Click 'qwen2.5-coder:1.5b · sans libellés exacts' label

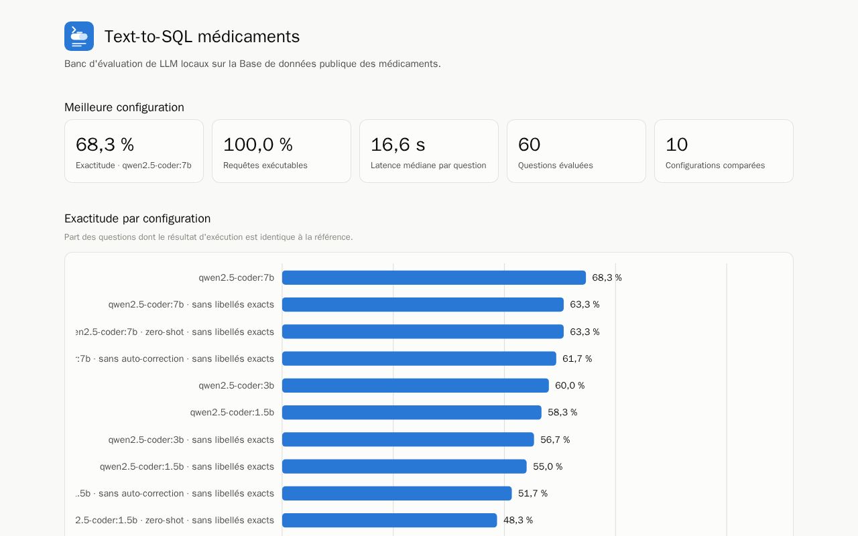tap(187, 466)
